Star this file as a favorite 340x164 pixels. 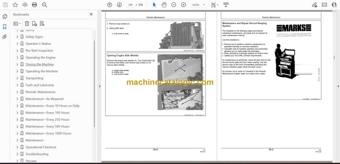[x=15, y=5]
